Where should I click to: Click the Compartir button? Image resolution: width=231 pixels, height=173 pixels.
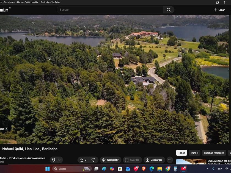click(110, 160)
